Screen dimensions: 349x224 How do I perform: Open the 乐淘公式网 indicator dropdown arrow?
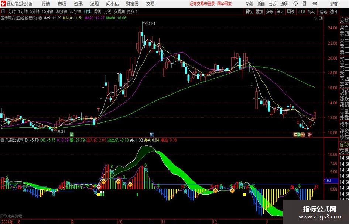[3, 140]
